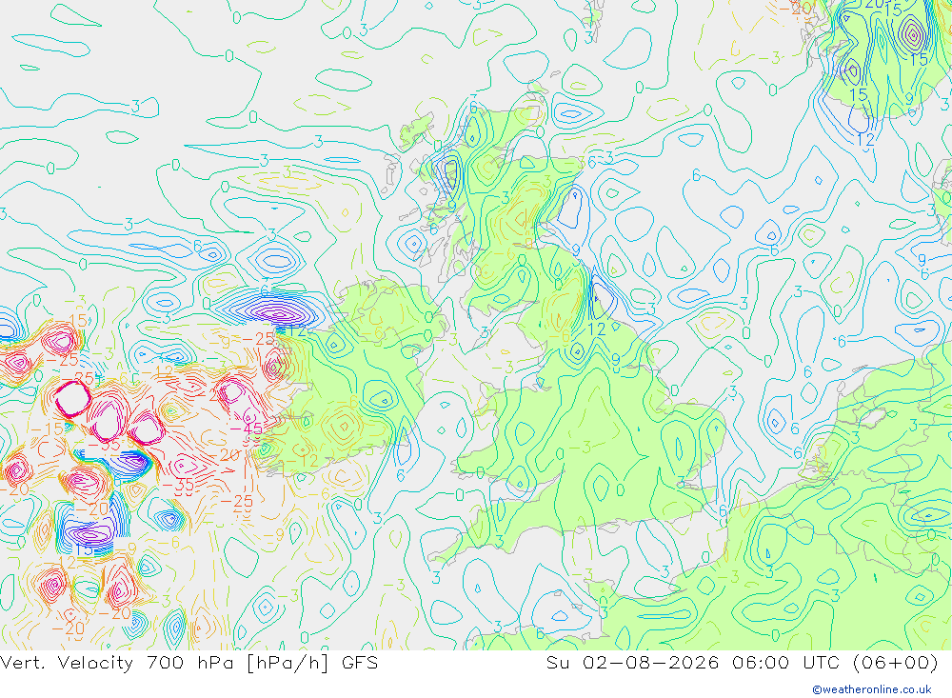Click the '-45' contour label
This screenshot has width=952, height=698.
click(x=247, y=429)
